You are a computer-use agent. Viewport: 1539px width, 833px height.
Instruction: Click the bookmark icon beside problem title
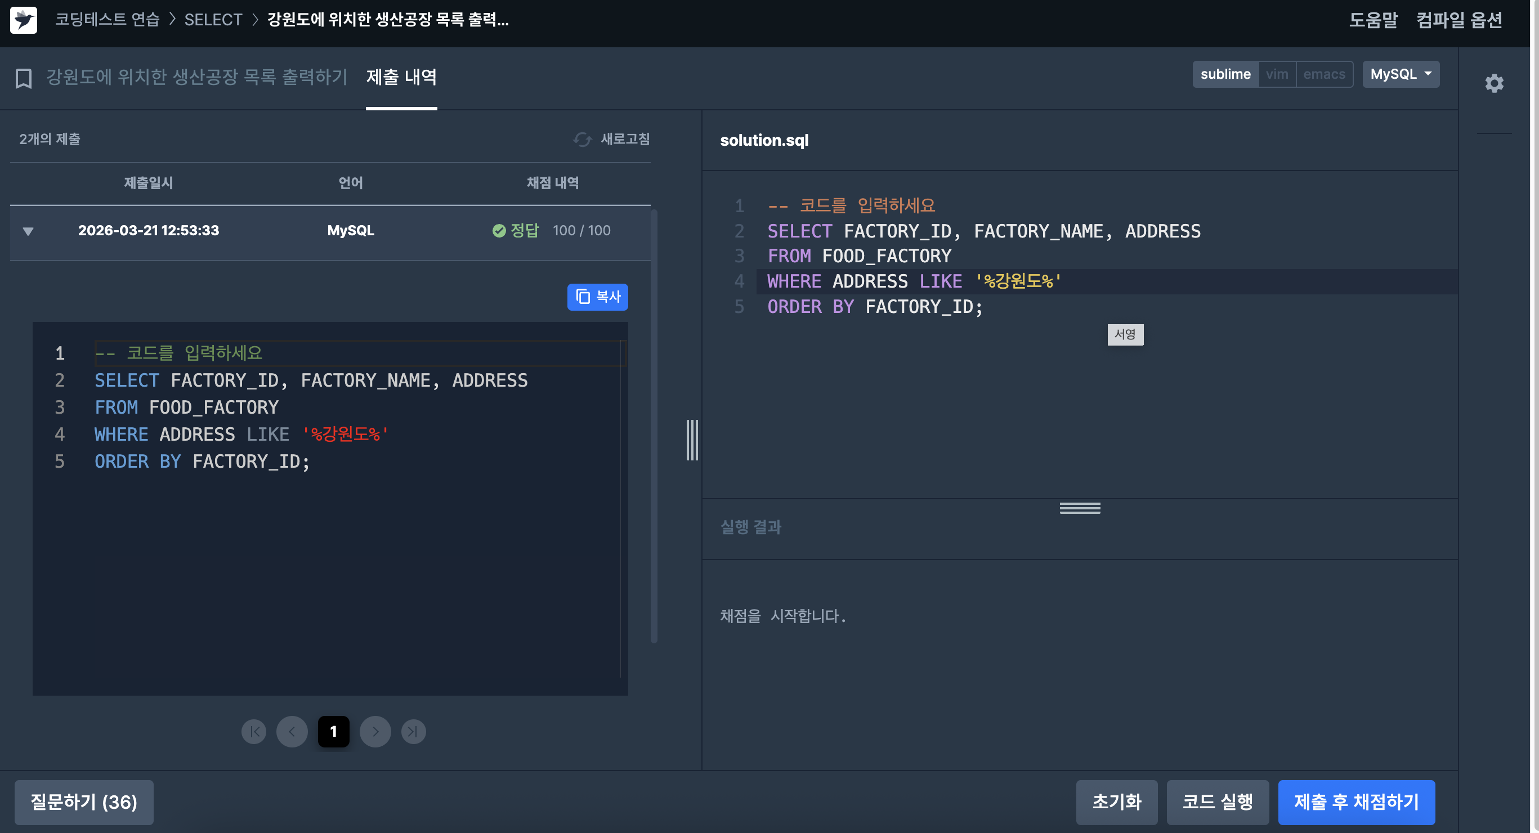23,78
